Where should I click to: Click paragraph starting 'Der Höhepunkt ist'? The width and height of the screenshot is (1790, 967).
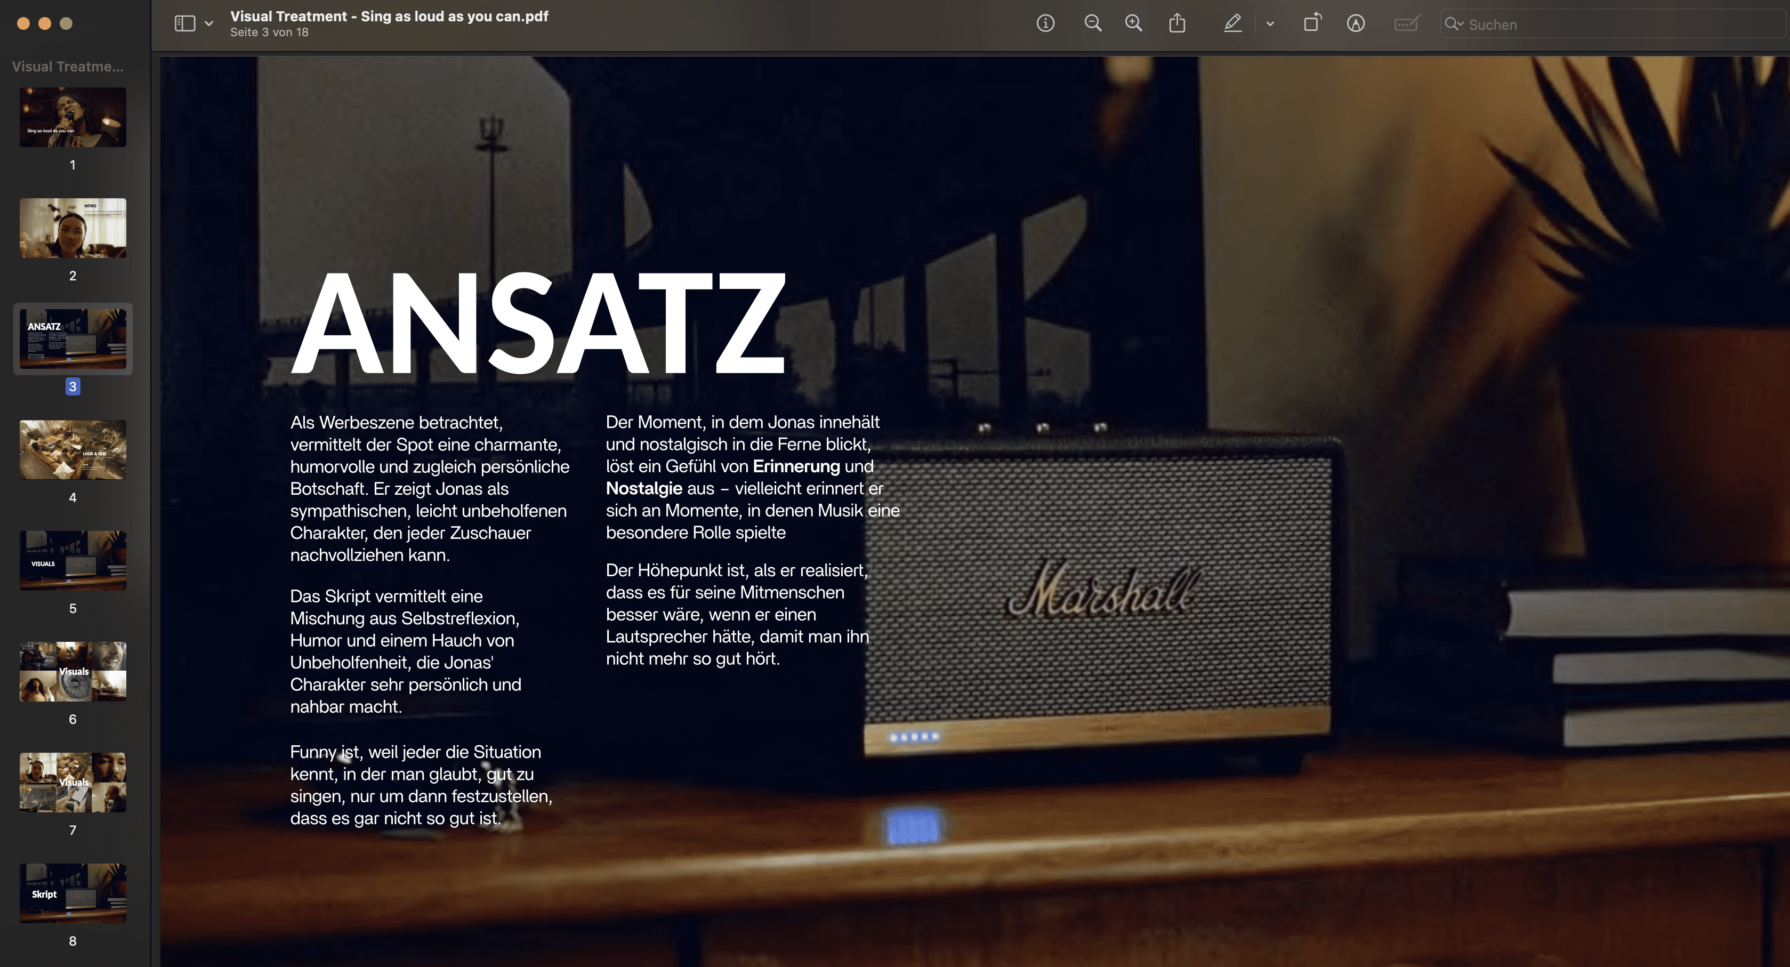[737, 614]
